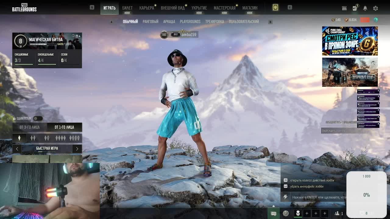Expand the chat panel with up arrow
The width and height of the screenshot is (390, 219).
(x=274, y=206)
